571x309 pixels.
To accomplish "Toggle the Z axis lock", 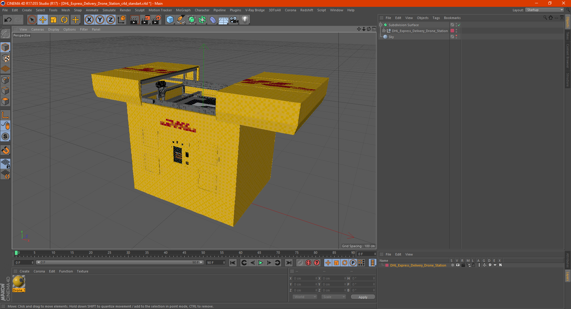I will [x=111, y=20].
